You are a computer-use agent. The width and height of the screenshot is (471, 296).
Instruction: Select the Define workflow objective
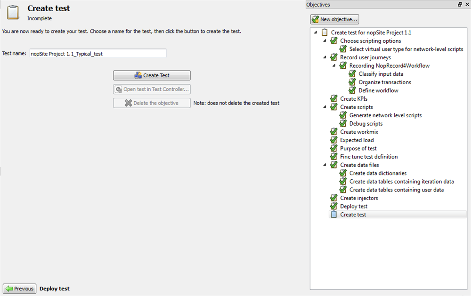pos(378,90)
